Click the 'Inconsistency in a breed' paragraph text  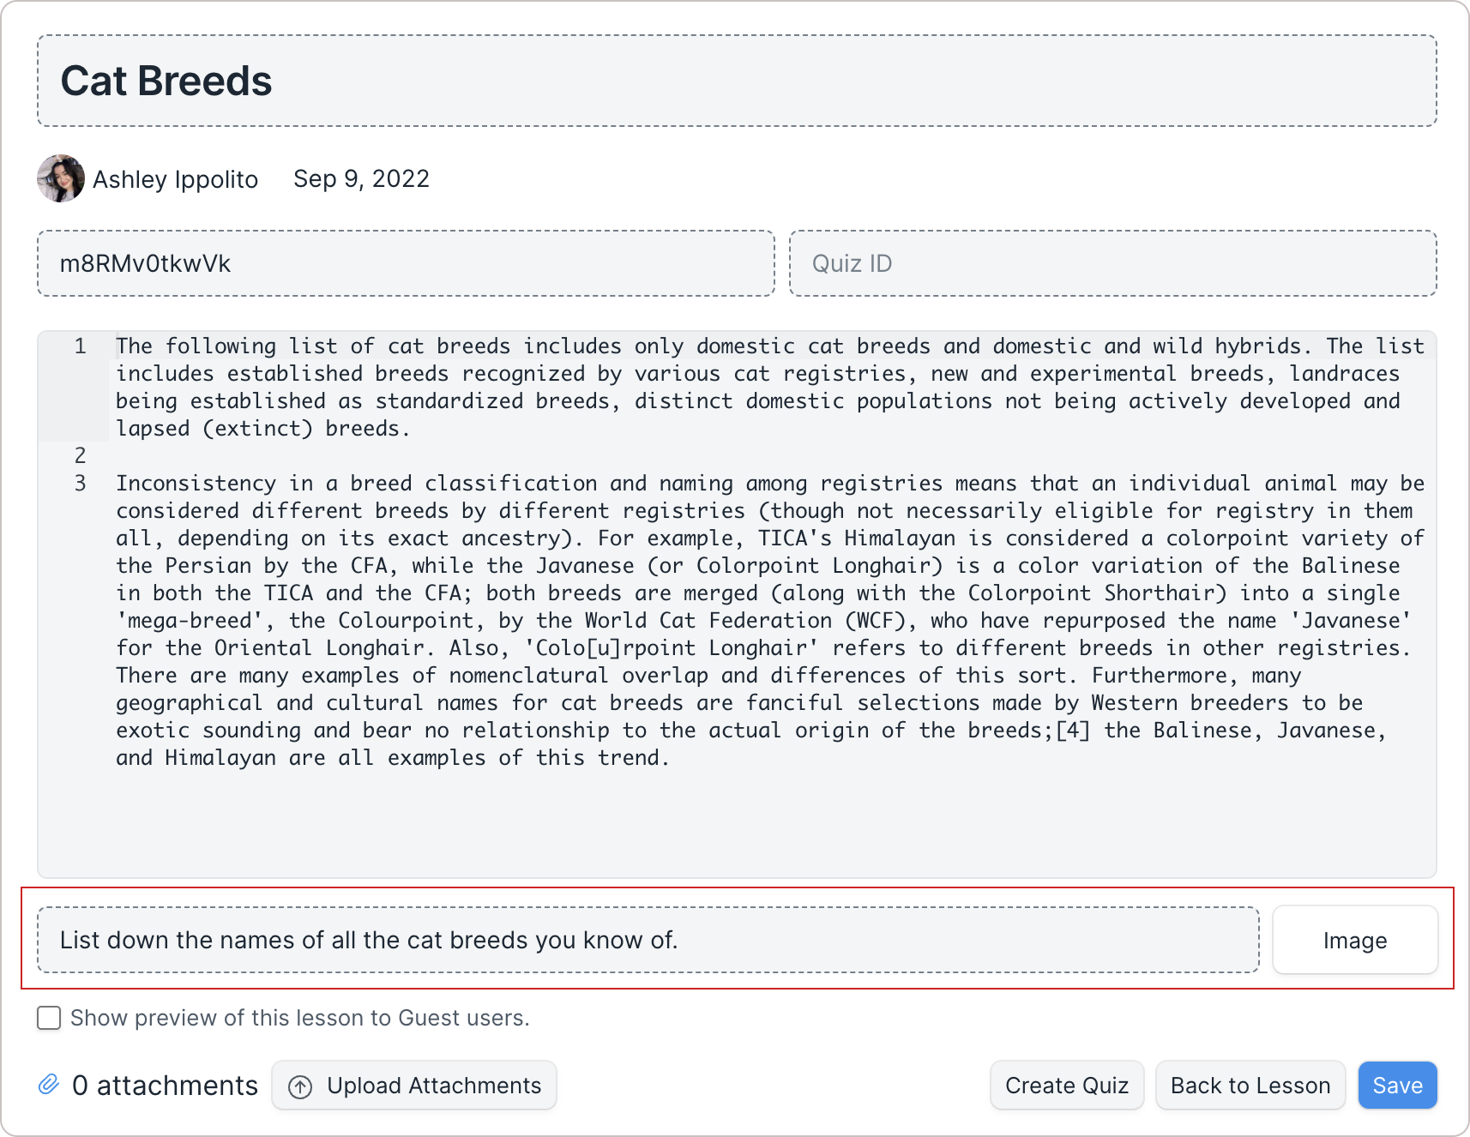point(770,621)
